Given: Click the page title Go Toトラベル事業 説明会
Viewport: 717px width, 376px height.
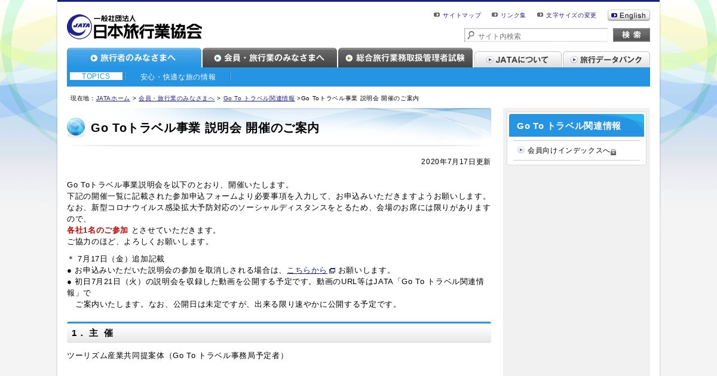Looking at the screenshot, I should (205, 128).
